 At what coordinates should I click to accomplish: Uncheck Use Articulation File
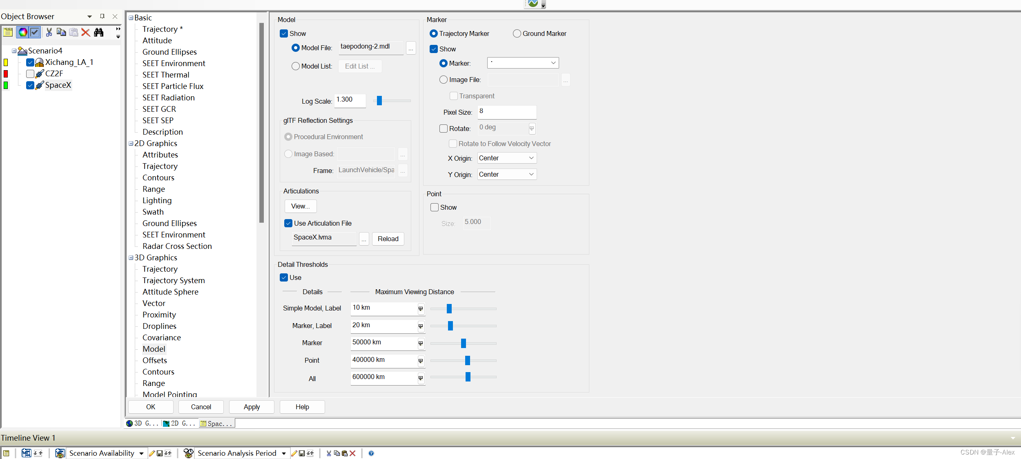288,223
